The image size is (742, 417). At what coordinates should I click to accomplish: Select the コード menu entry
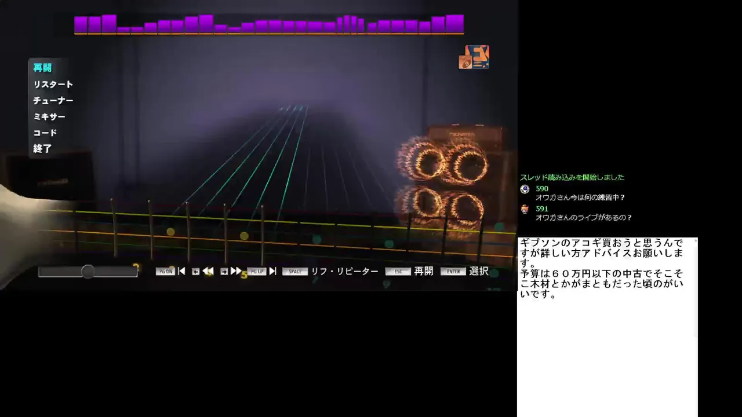(x=45, y=133)
